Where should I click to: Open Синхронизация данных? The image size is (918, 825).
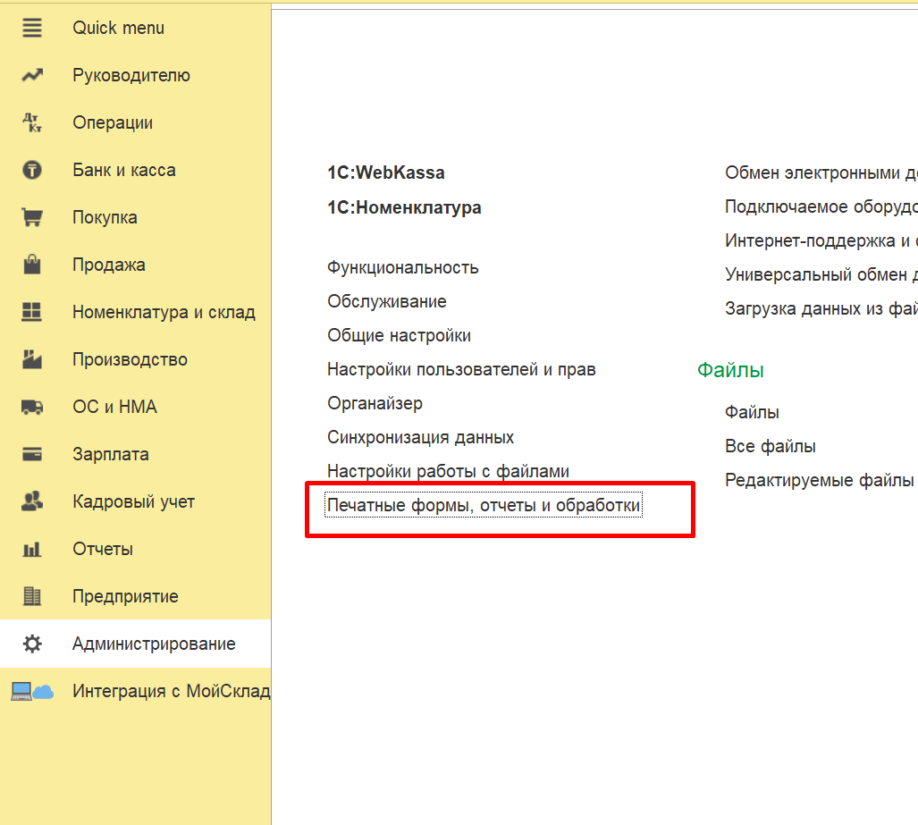click(420, 437)
